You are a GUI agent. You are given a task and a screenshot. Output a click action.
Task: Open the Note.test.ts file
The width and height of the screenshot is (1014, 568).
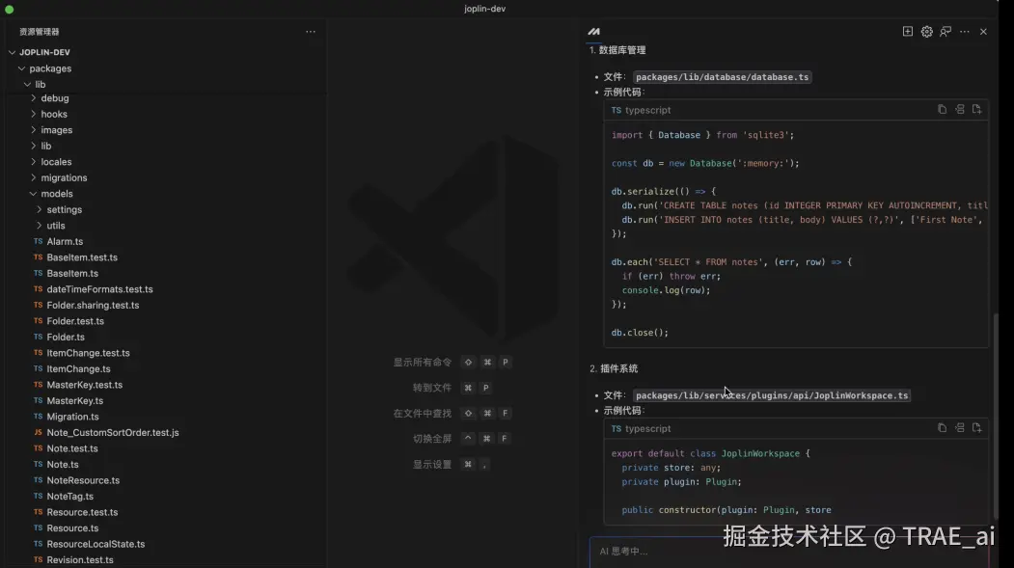71,448
